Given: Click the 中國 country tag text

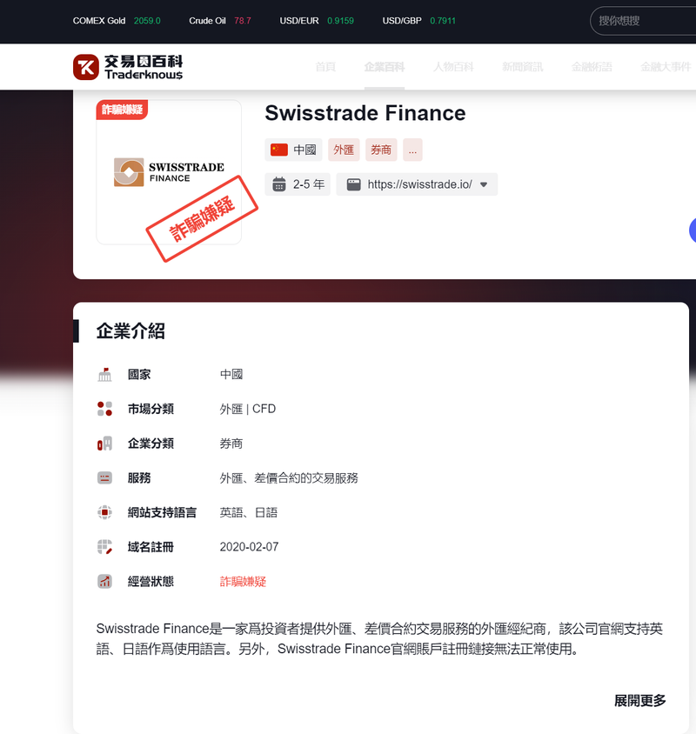Looking at the screenshot, I should (304, 150).
